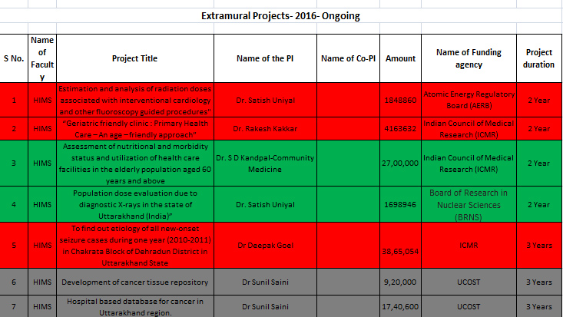The height and width of the screenshot is (317, 563).
Task: Select 'Development of cancer tissue repository' cell
Action: click(135, 282)
